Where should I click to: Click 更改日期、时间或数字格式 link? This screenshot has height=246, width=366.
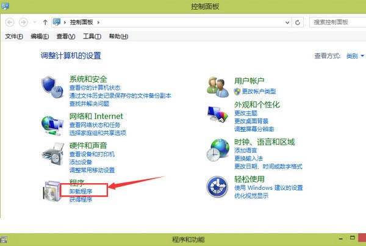point(268,166)
